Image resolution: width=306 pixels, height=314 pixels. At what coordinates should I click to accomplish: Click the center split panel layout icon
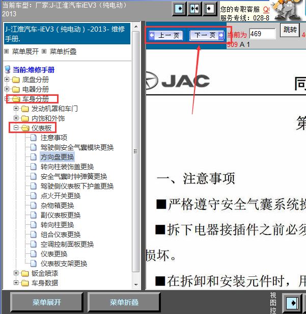point(194,9)
